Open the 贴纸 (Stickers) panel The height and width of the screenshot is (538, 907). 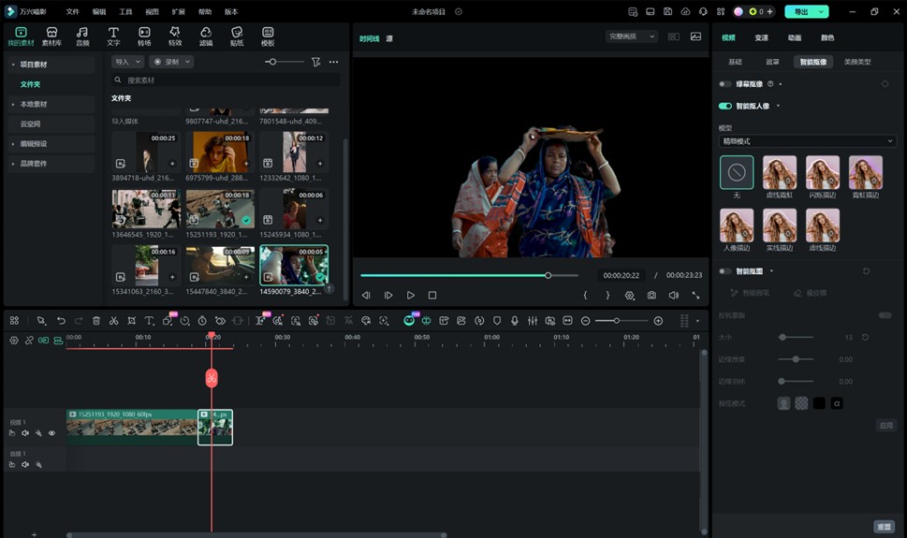point(237,36)
